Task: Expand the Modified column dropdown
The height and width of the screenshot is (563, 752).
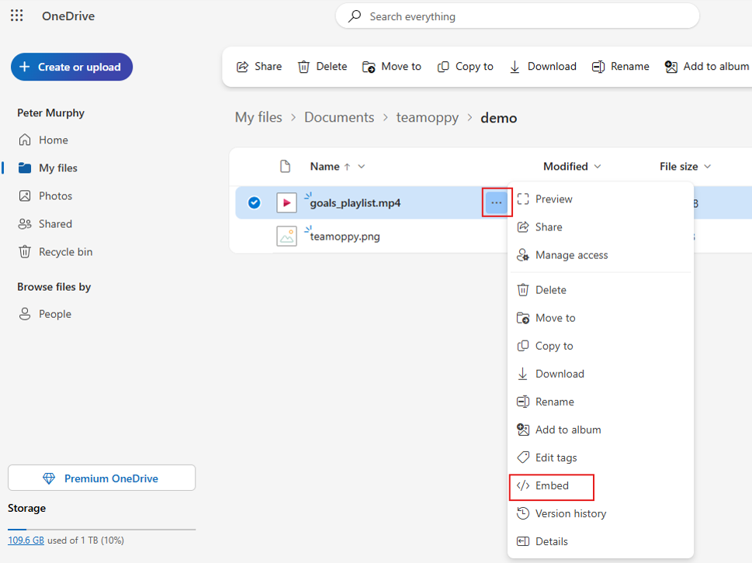Action: pos(597,167)
